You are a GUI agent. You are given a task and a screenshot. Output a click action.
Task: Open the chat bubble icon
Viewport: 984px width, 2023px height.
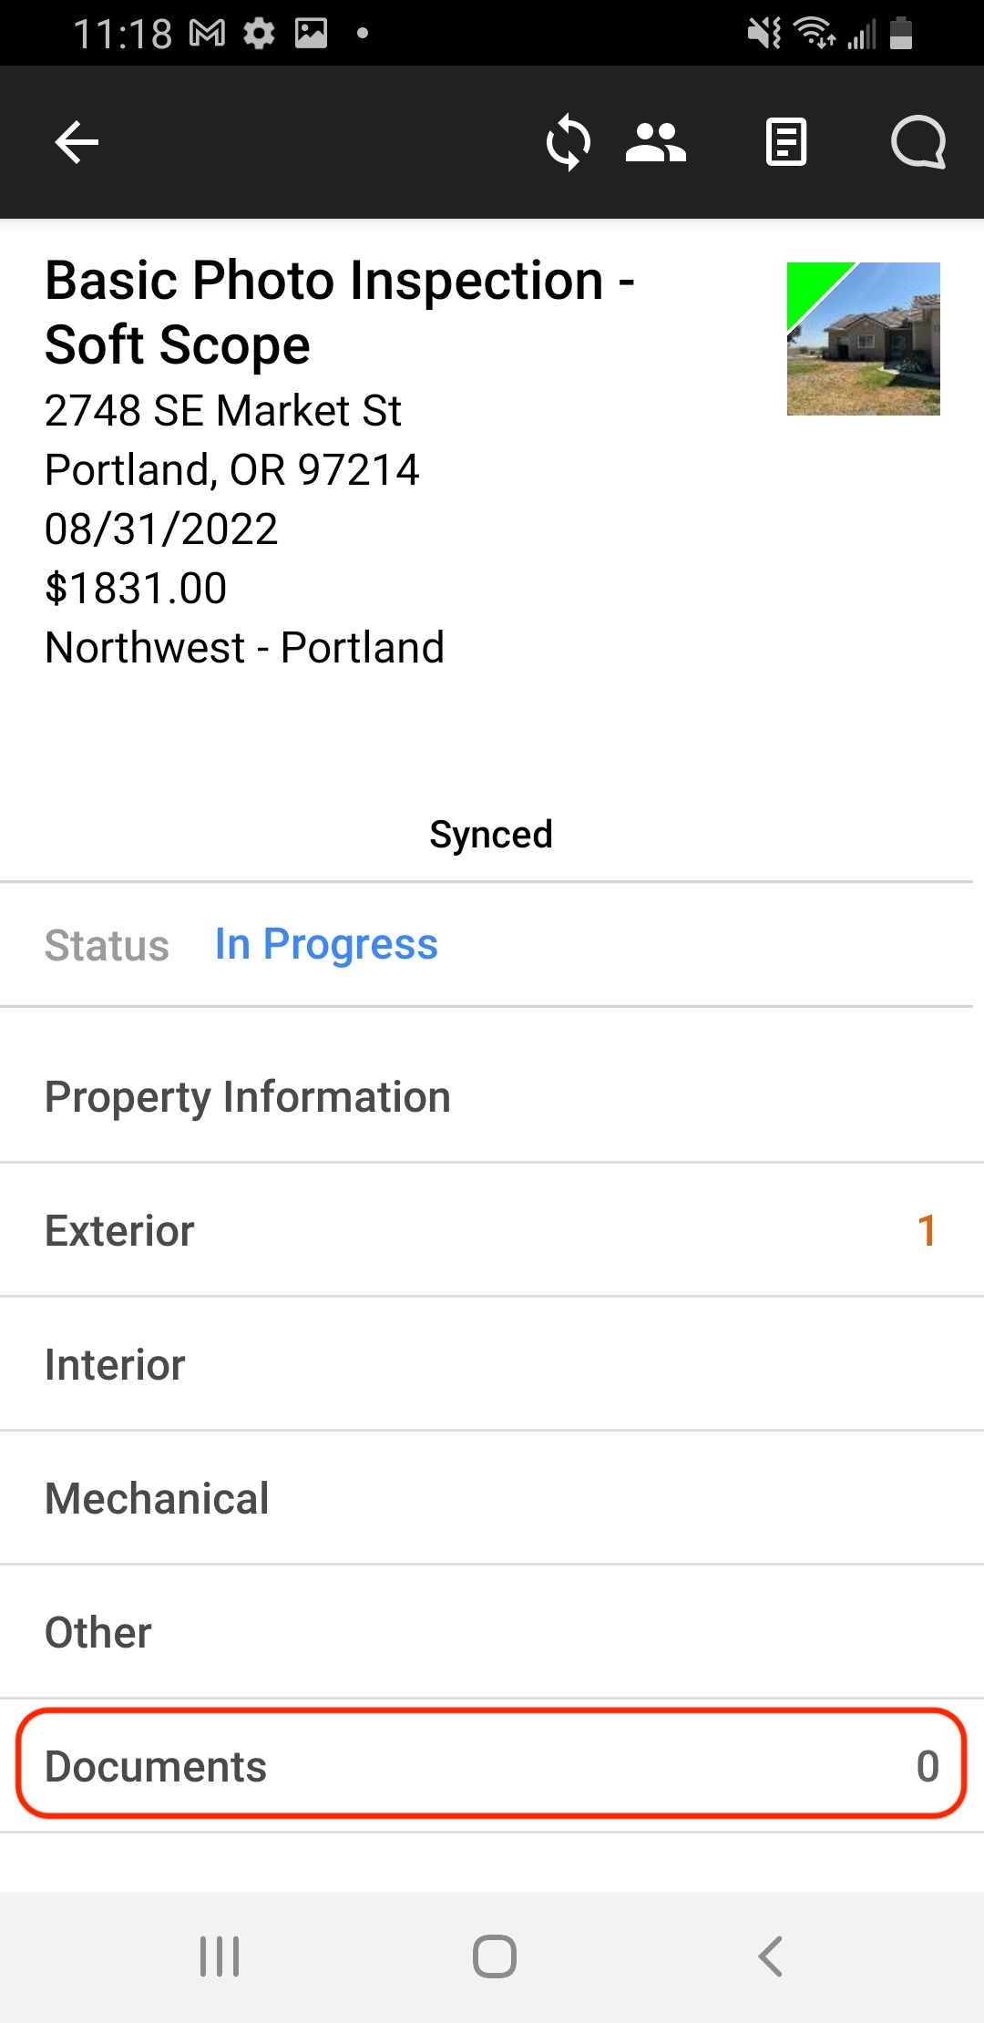pyautogui.click(x=918, y=143)
